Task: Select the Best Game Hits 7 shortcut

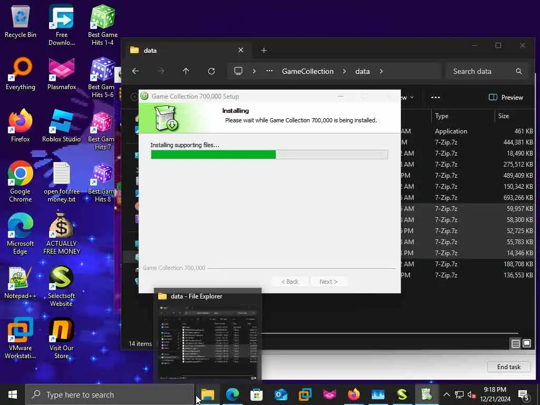Action: [x=101, y=130]
